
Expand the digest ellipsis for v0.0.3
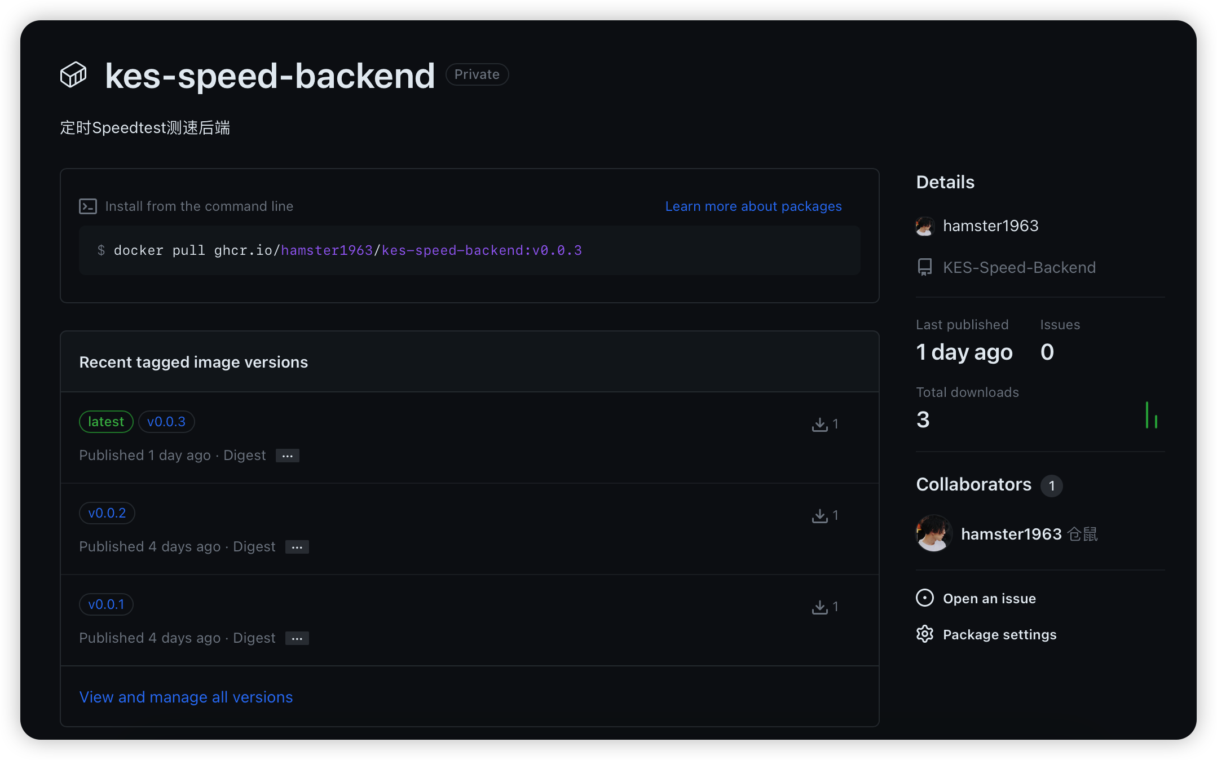(288, 456)
